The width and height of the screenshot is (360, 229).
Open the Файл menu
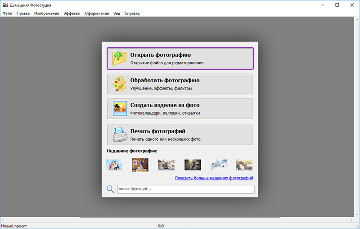pyautogui.click(x=7, y=13)
